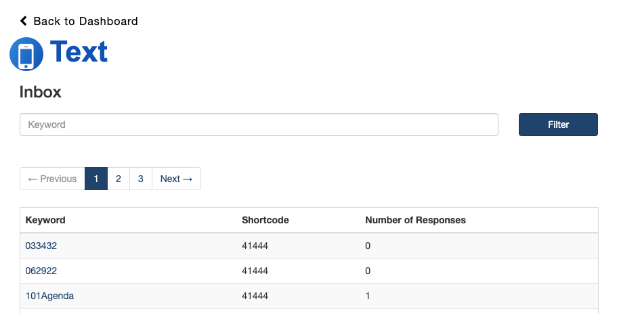
Task: Click the back chevron arrow icon
Action: [24, 21]
